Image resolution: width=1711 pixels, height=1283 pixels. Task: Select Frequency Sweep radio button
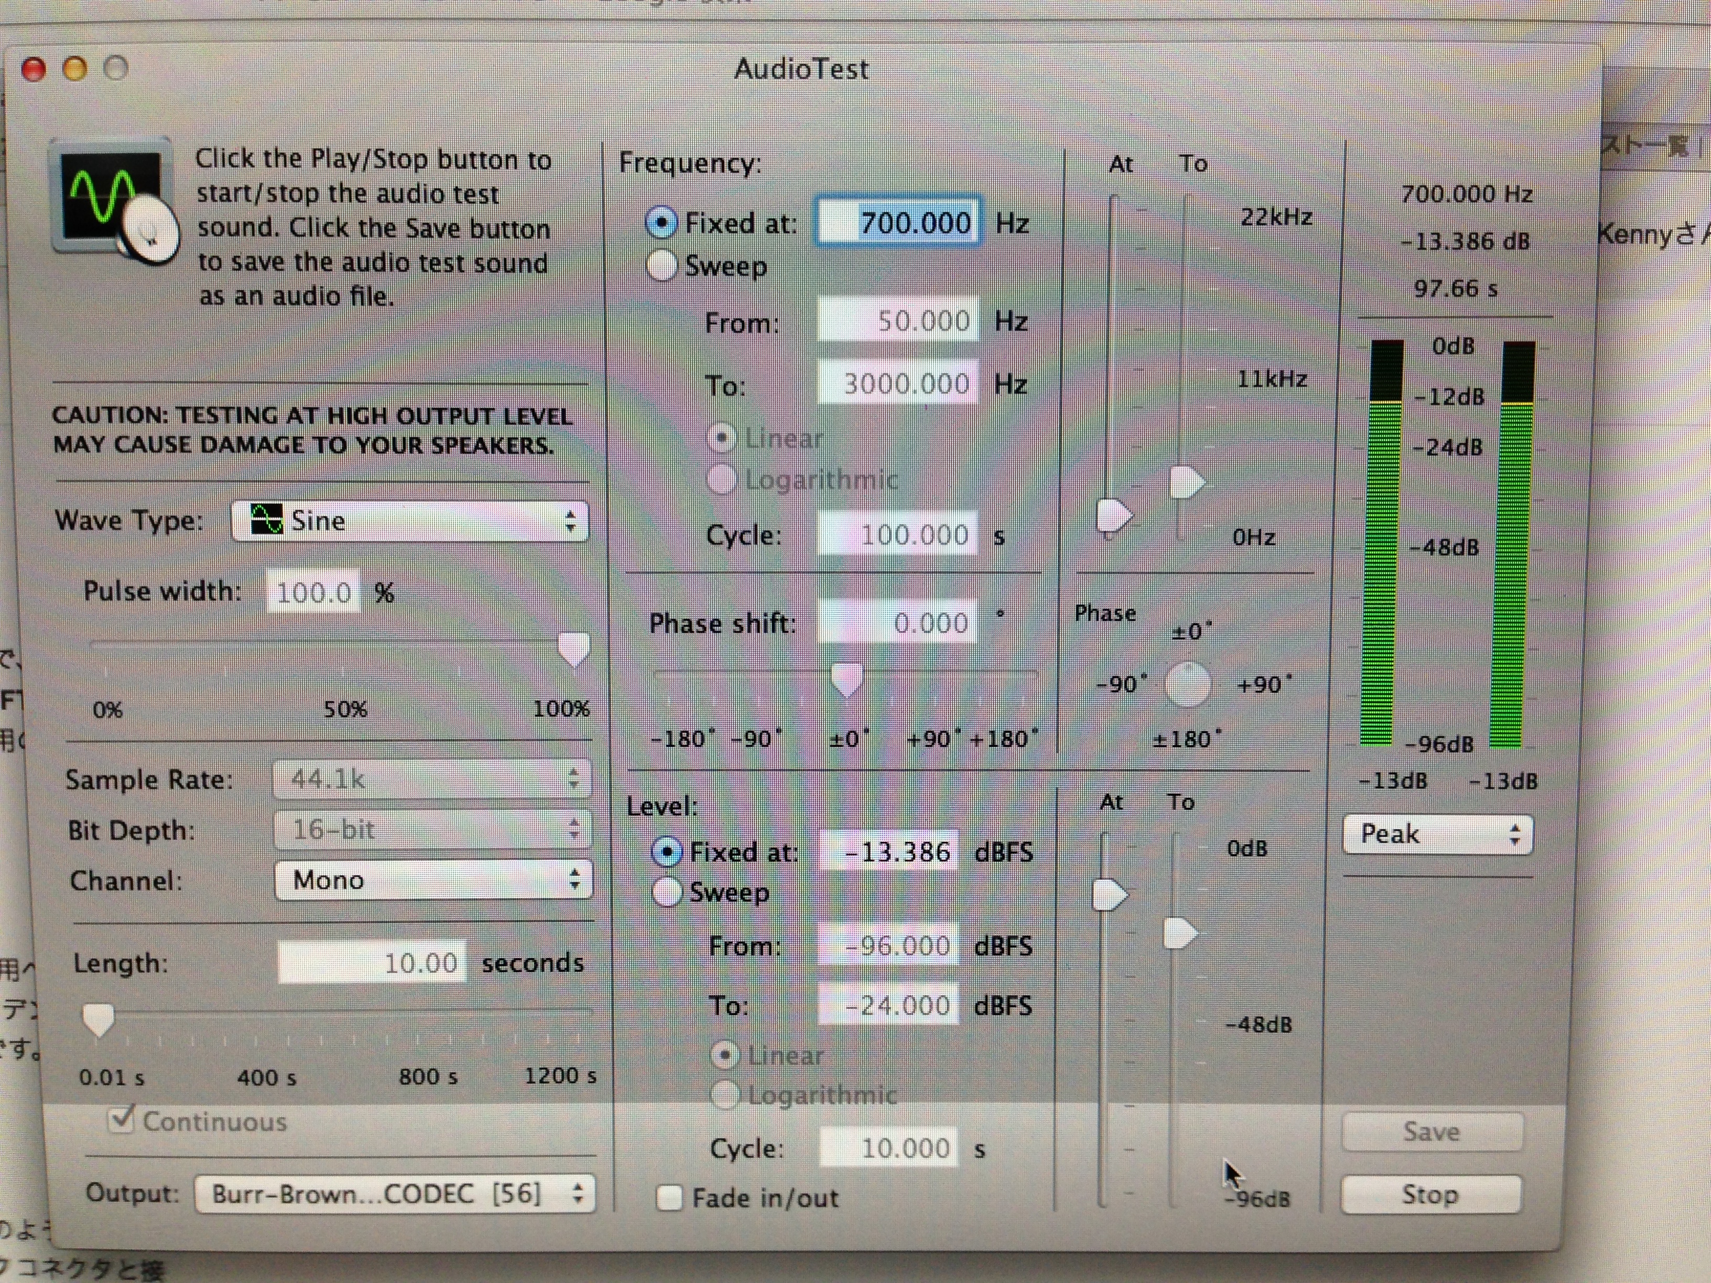coord(662,265)
